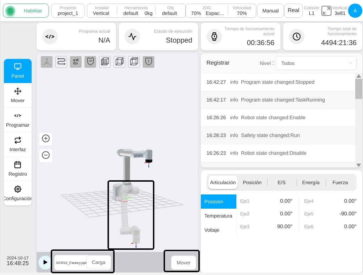Click log entry 'Program state changed:TaskRunning'
The image size is (363, 275).
coord(278,100)
